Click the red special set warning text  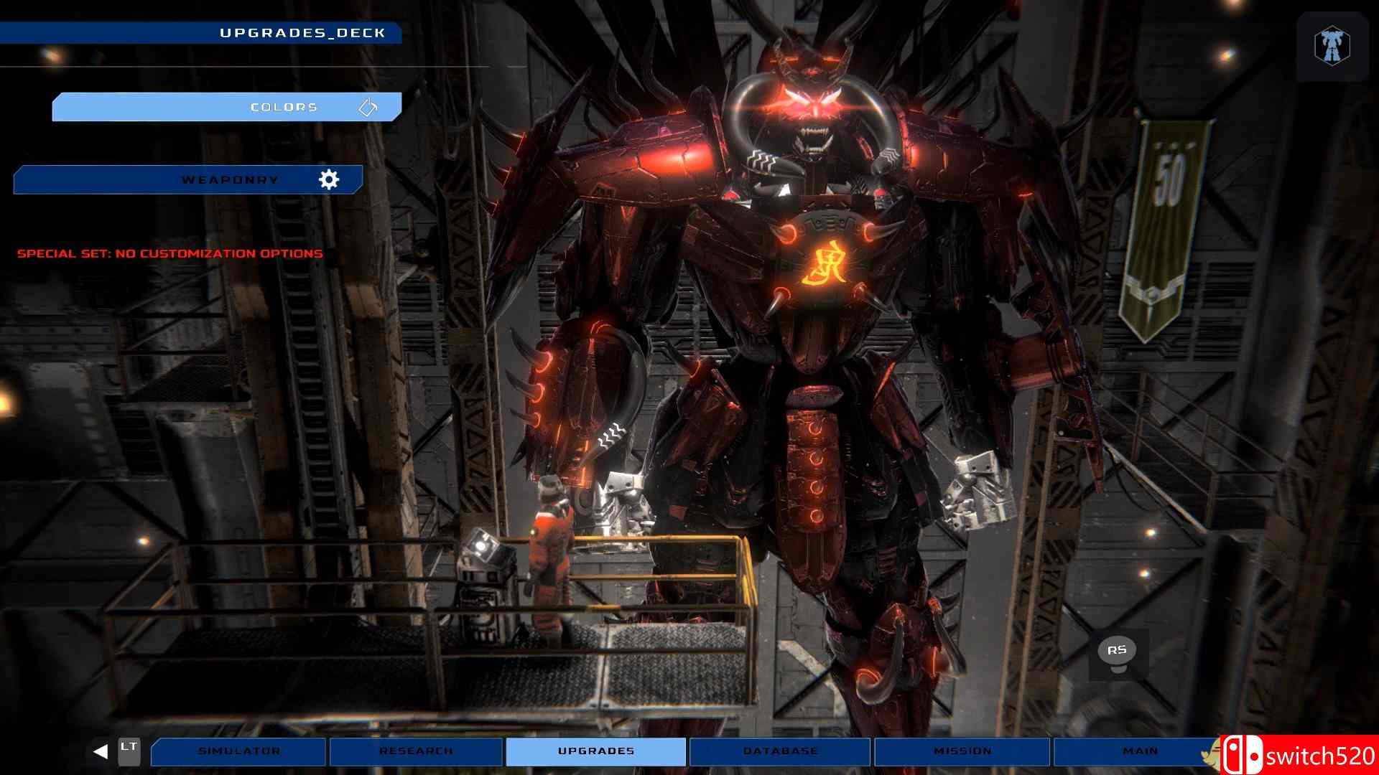170,253
